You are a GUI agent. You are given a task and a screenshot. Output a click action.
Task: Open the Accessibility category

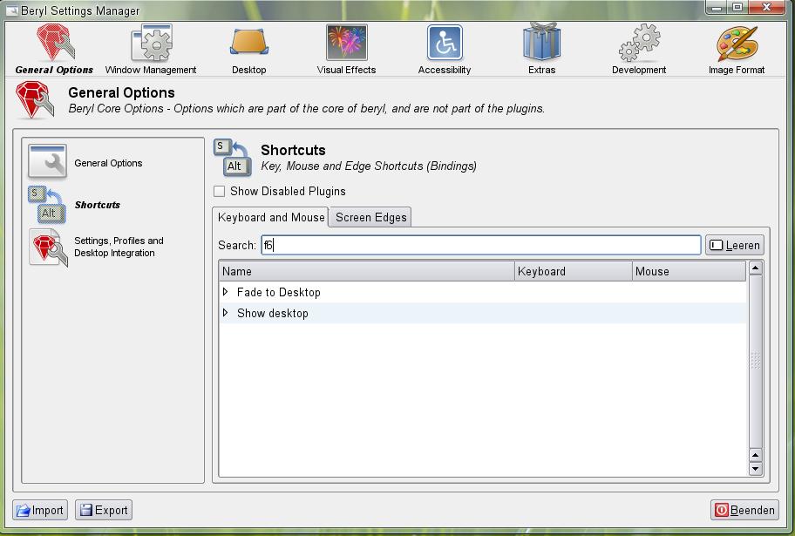[x=445, y=49]
